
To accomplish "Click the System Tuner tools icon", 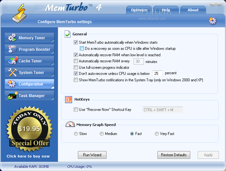I will (13, 72).
